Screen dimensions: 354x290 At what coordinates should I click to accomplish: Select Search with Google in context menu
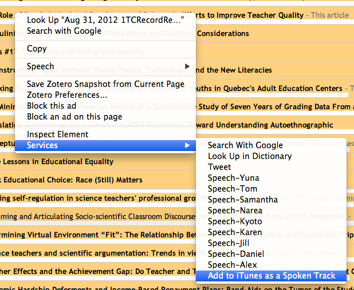click(105, 31)
